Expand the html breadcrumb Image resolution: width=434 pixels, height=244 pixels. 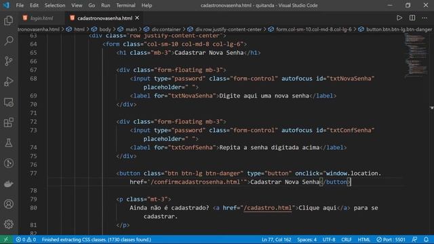coord(79,29)
